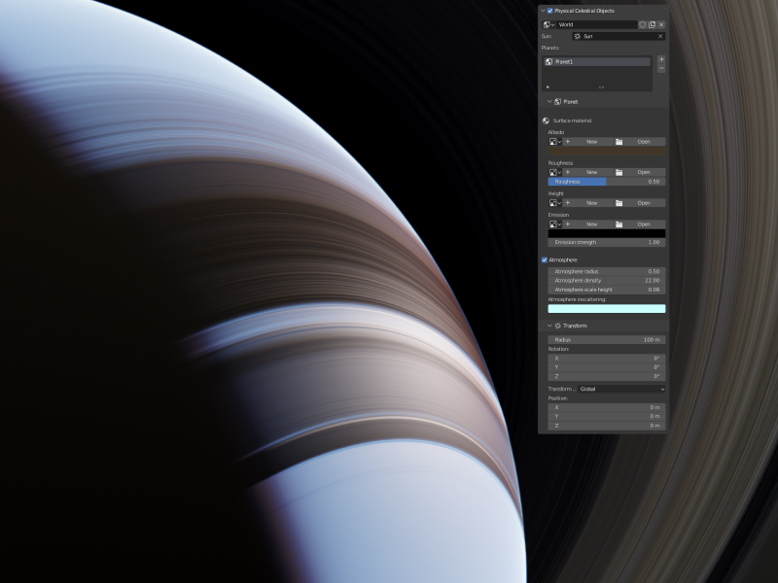Click the minus icon to remove a planet

pos(661,68)
